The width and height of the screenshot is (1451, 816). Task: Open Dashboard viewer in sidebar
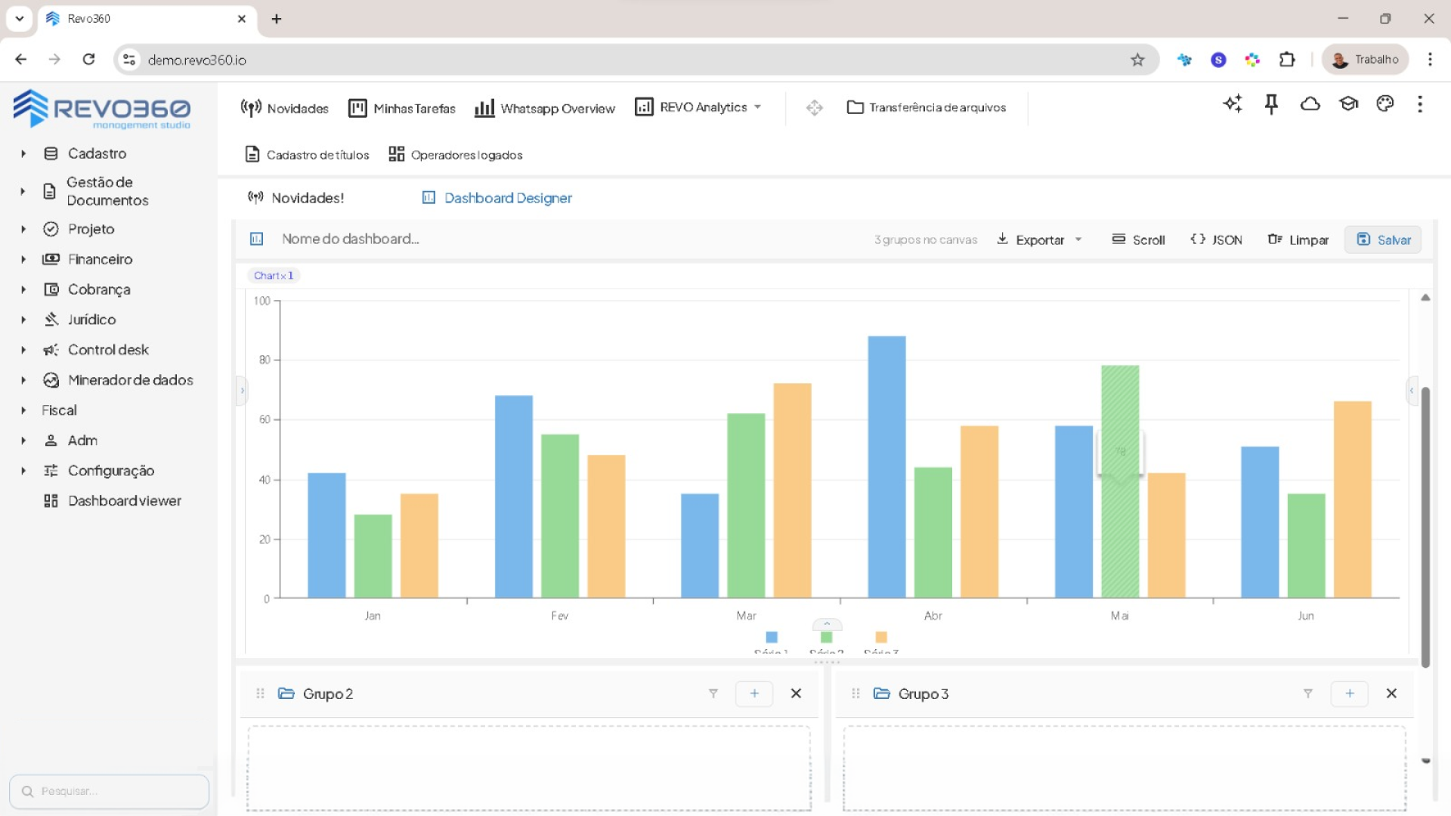113,501
